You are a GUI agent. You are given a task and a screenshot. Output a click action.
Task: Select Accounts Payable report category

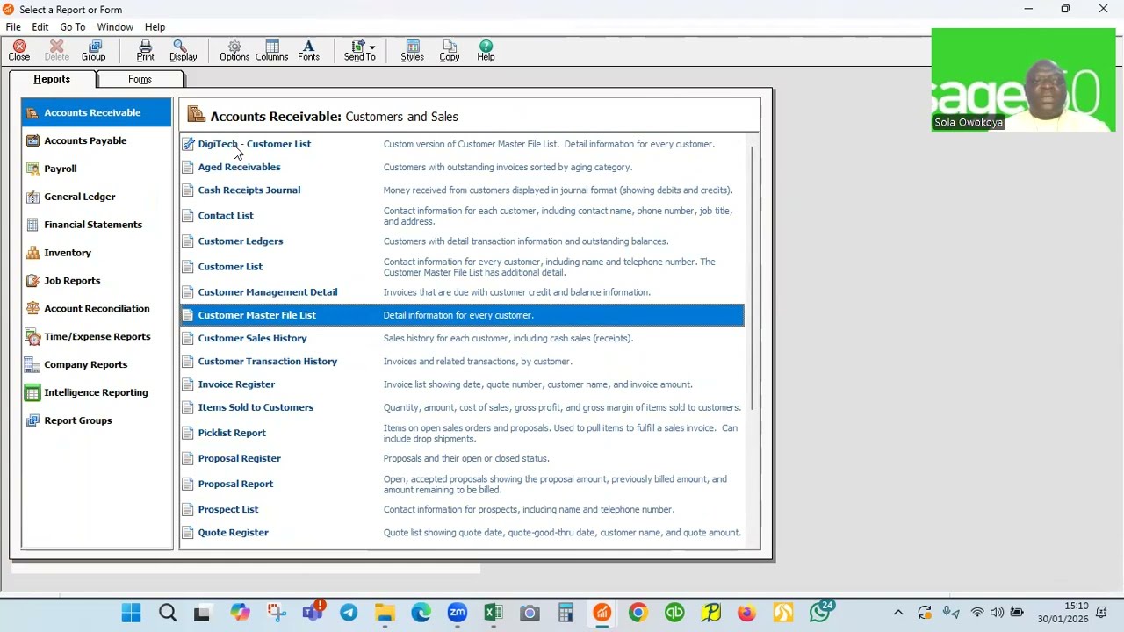tap(97, 140)
